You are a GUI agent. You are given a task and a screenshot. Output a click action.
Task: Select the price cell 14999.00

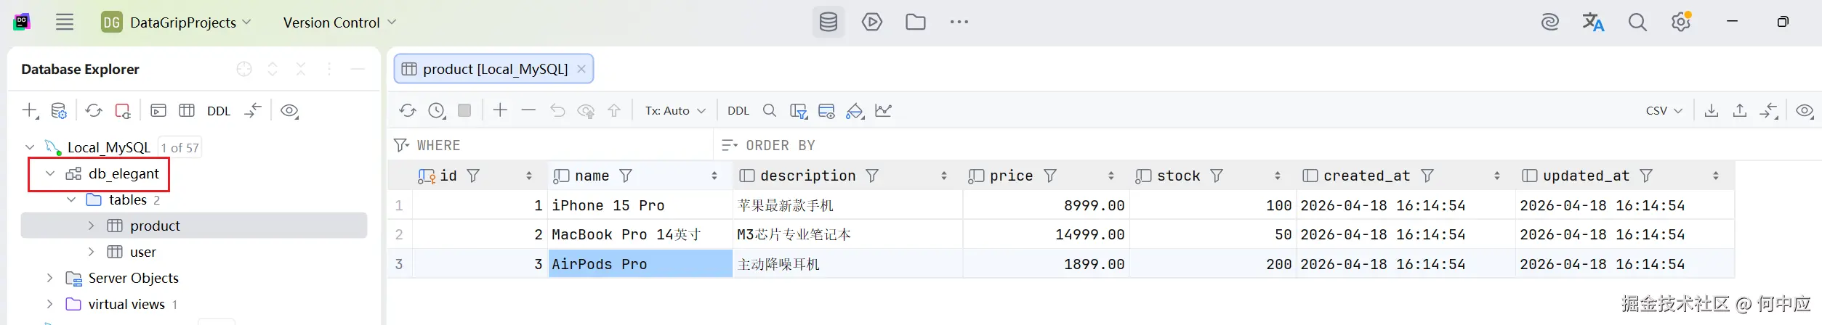[1047, 234]
